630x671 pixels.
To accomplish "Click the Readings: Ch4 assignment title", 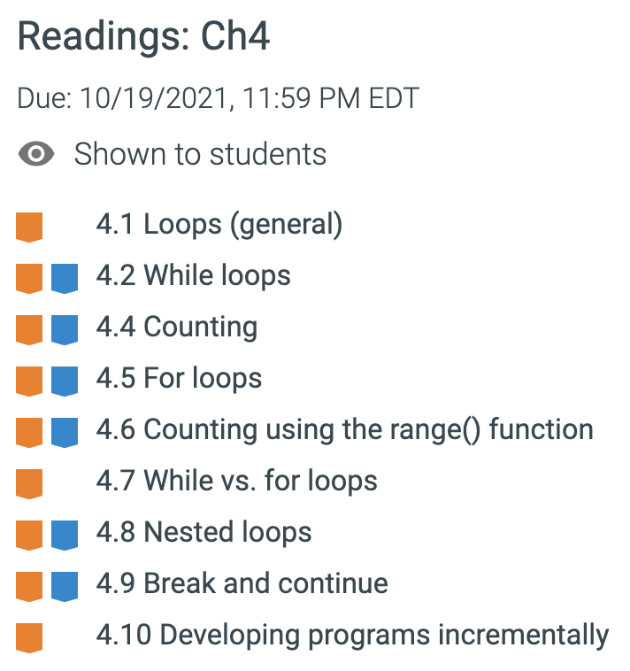I will point(143,37).
